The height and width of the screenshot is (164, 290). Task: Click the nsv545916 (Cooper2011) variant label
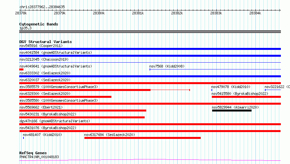pyautogui.click(x=41, y=46)
